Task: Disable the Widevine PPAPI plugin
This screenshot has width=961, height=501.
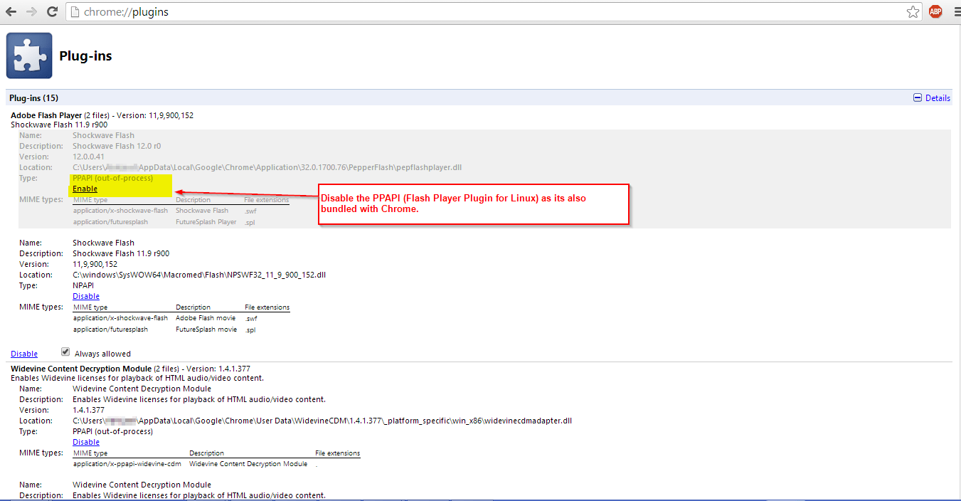Action: pyautogui.click(x=86, y=442)
